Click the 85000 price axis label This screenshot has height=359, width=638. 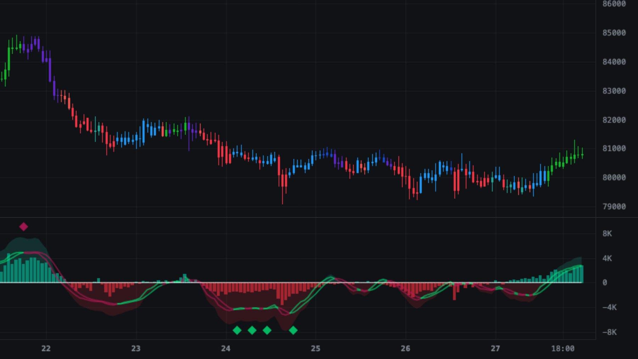[x=614, y=33]
